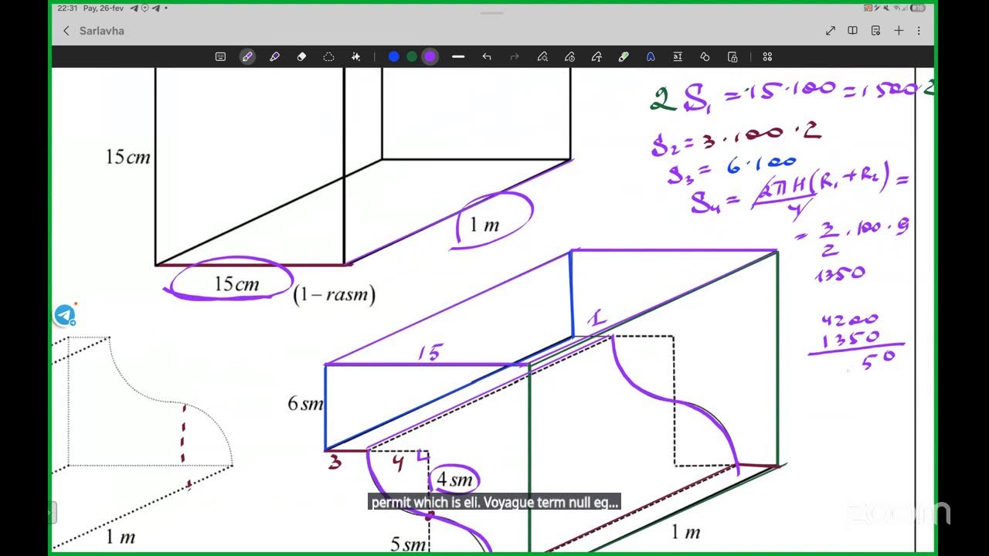
Task: Open the page settings icon
Action: [875, 31]
